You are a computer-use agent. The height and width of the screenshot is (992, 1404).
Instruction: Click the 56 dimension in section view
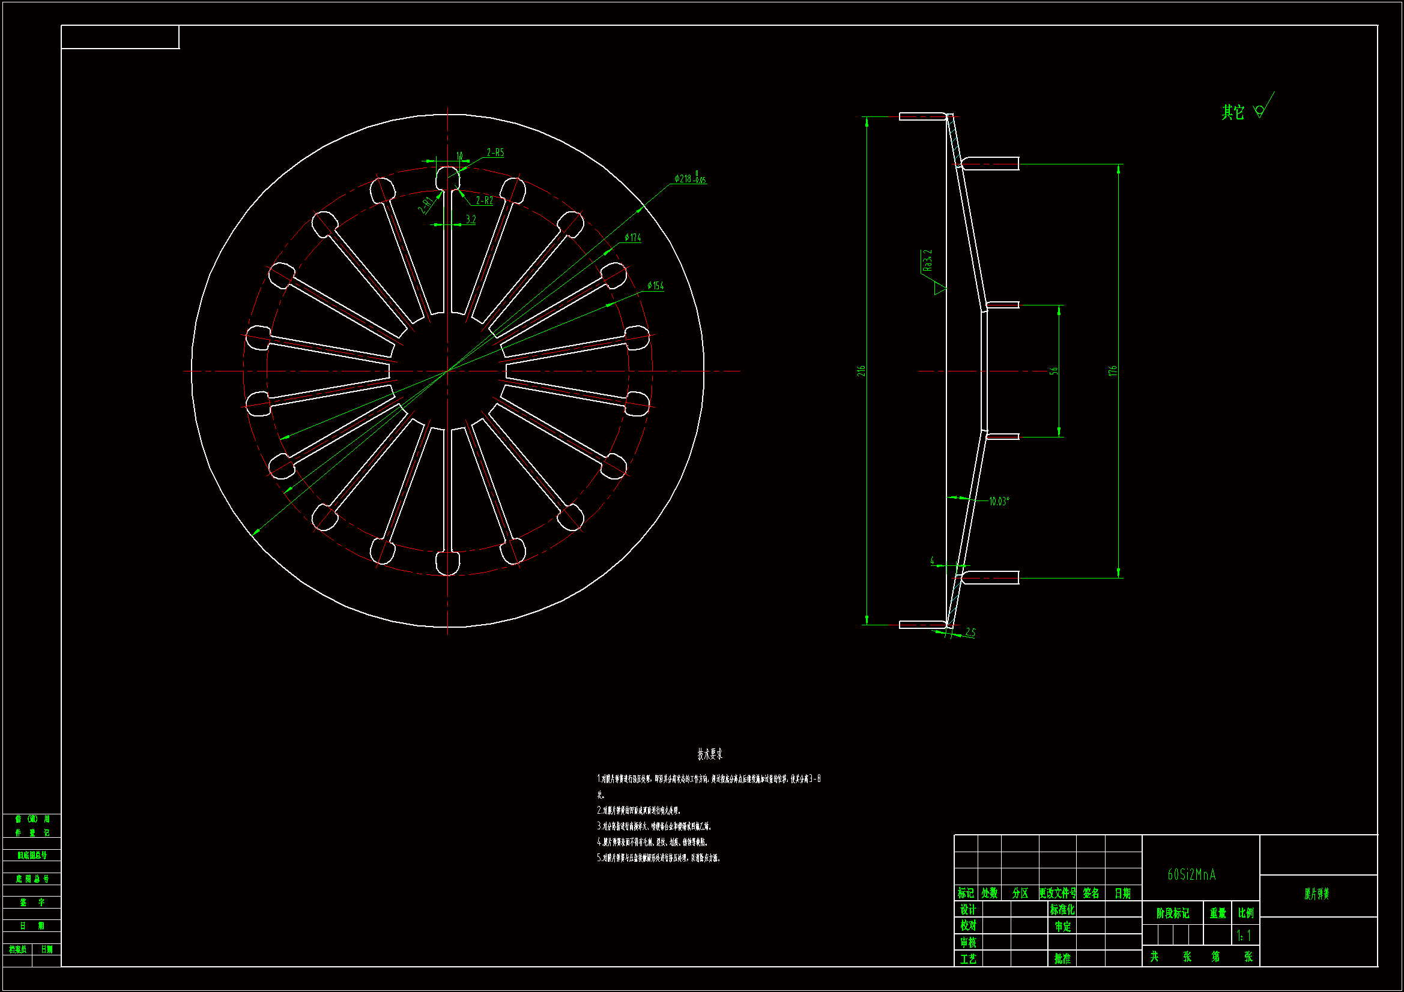(x=1053, y=371)
